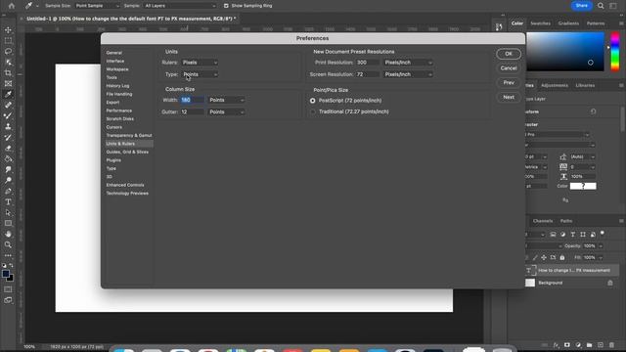Click the text Color swatch in Properties
This screenshot has width=626, height=352.
(583, 186)
